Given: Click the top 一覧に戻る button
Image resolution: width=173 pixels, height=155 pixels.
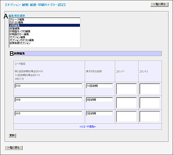Looking at the screenshot, I should 160,4.
